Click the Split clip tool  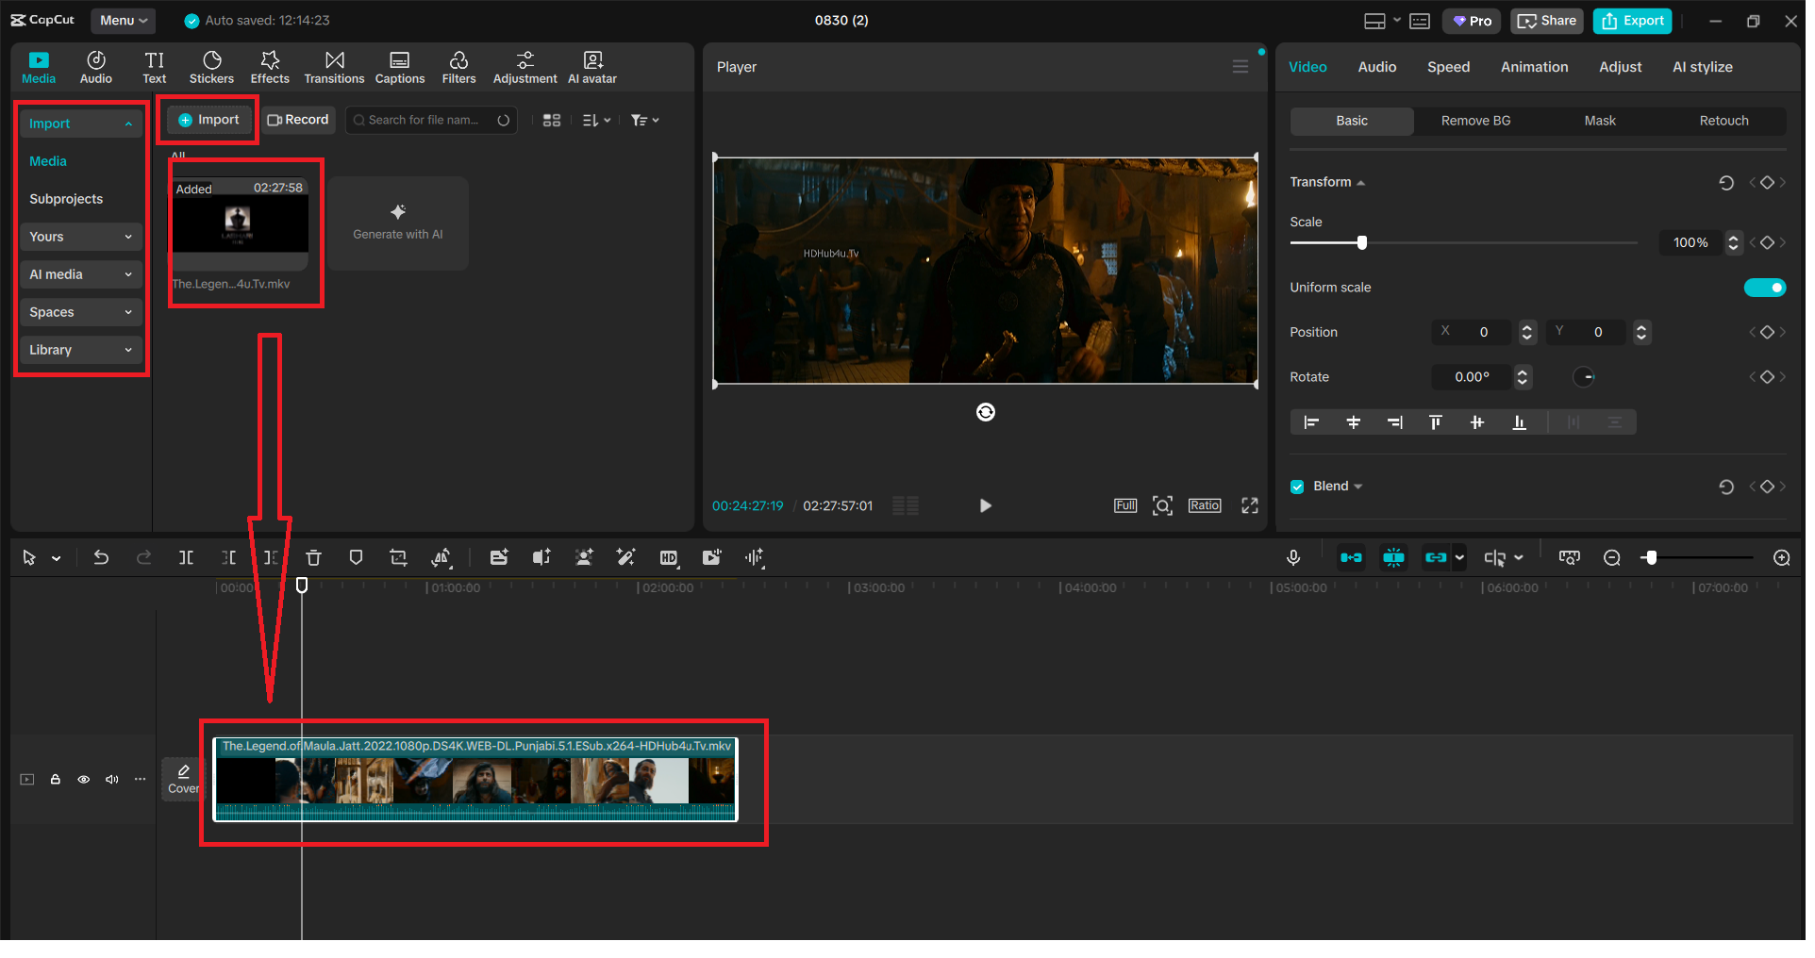coord(187,558)
